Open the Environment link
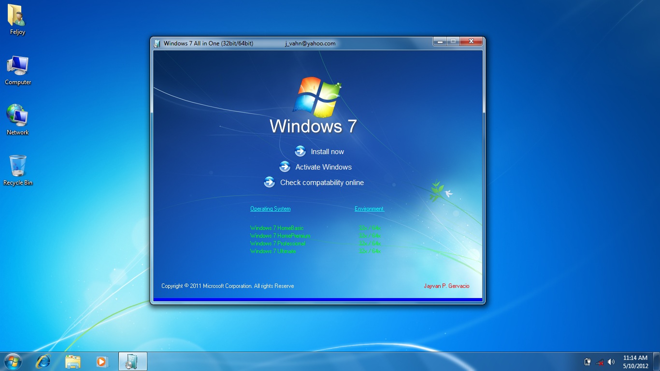The width and height of the screenshot is (660, 371). click(x=369, y=208)
